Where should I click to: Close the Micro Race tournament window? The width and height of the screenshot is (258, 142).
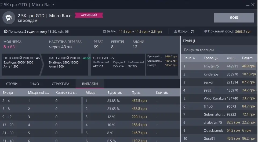click(x=253, y=5)
